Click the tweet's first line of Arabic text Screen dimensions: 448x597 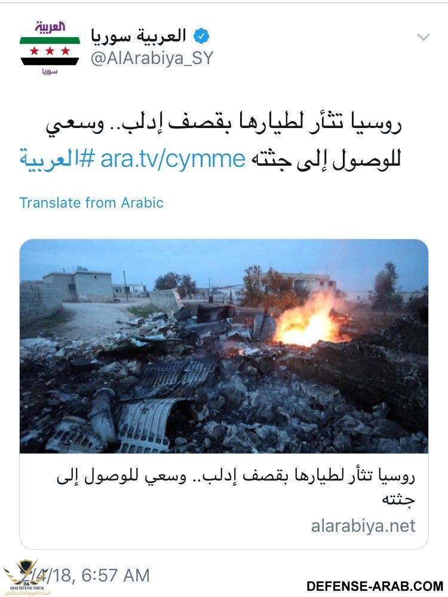click(x=223, y=124)
